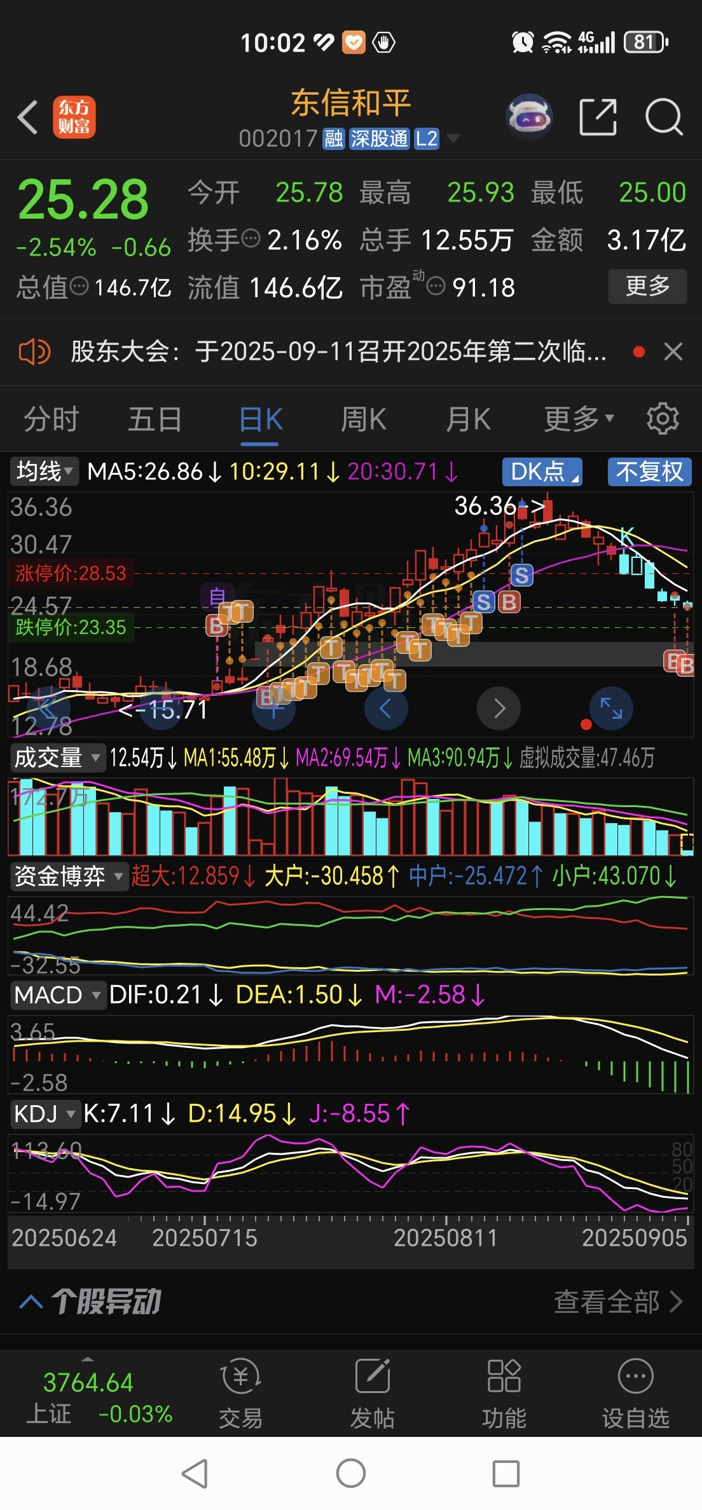Switch to the 月K tab
The height and width of the screenshot is (1510, 702).
[x=469, y=419]
